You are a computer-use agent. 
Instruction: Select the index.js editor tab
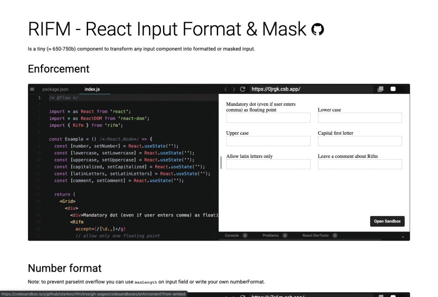(x=92, y=89)
